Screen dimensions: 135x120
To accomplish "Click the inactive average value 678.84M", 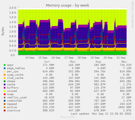I will coord(100,111).
